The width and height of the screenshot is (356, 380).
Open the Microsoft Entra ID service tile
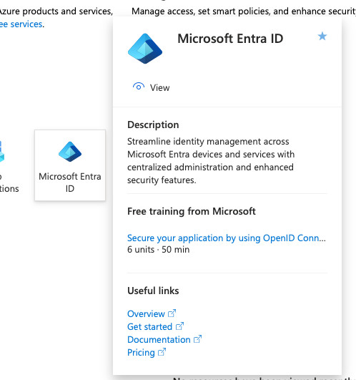click(x=70, y=165)
